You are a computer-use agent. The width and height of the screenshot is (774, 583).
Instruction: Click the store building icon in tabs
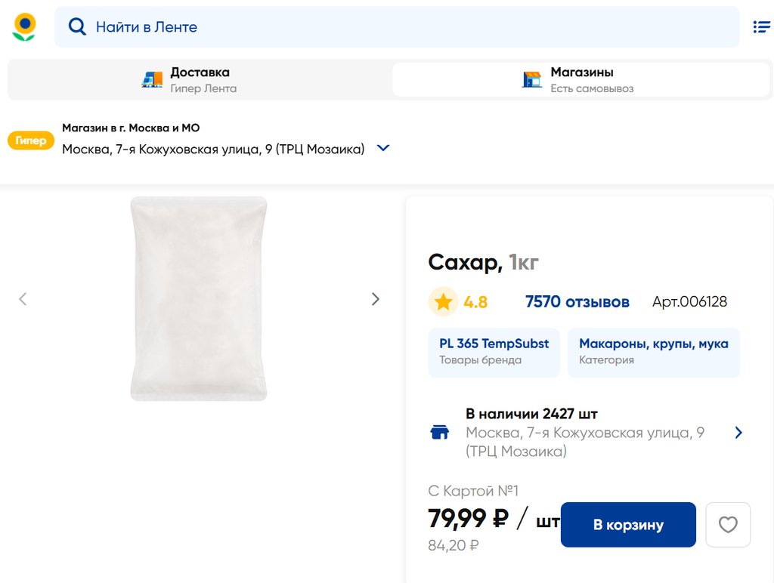click(532, 79)
